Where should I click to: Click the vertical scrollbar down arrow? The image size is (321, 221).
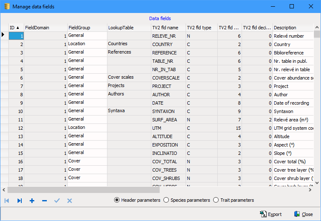coord(317,183)
